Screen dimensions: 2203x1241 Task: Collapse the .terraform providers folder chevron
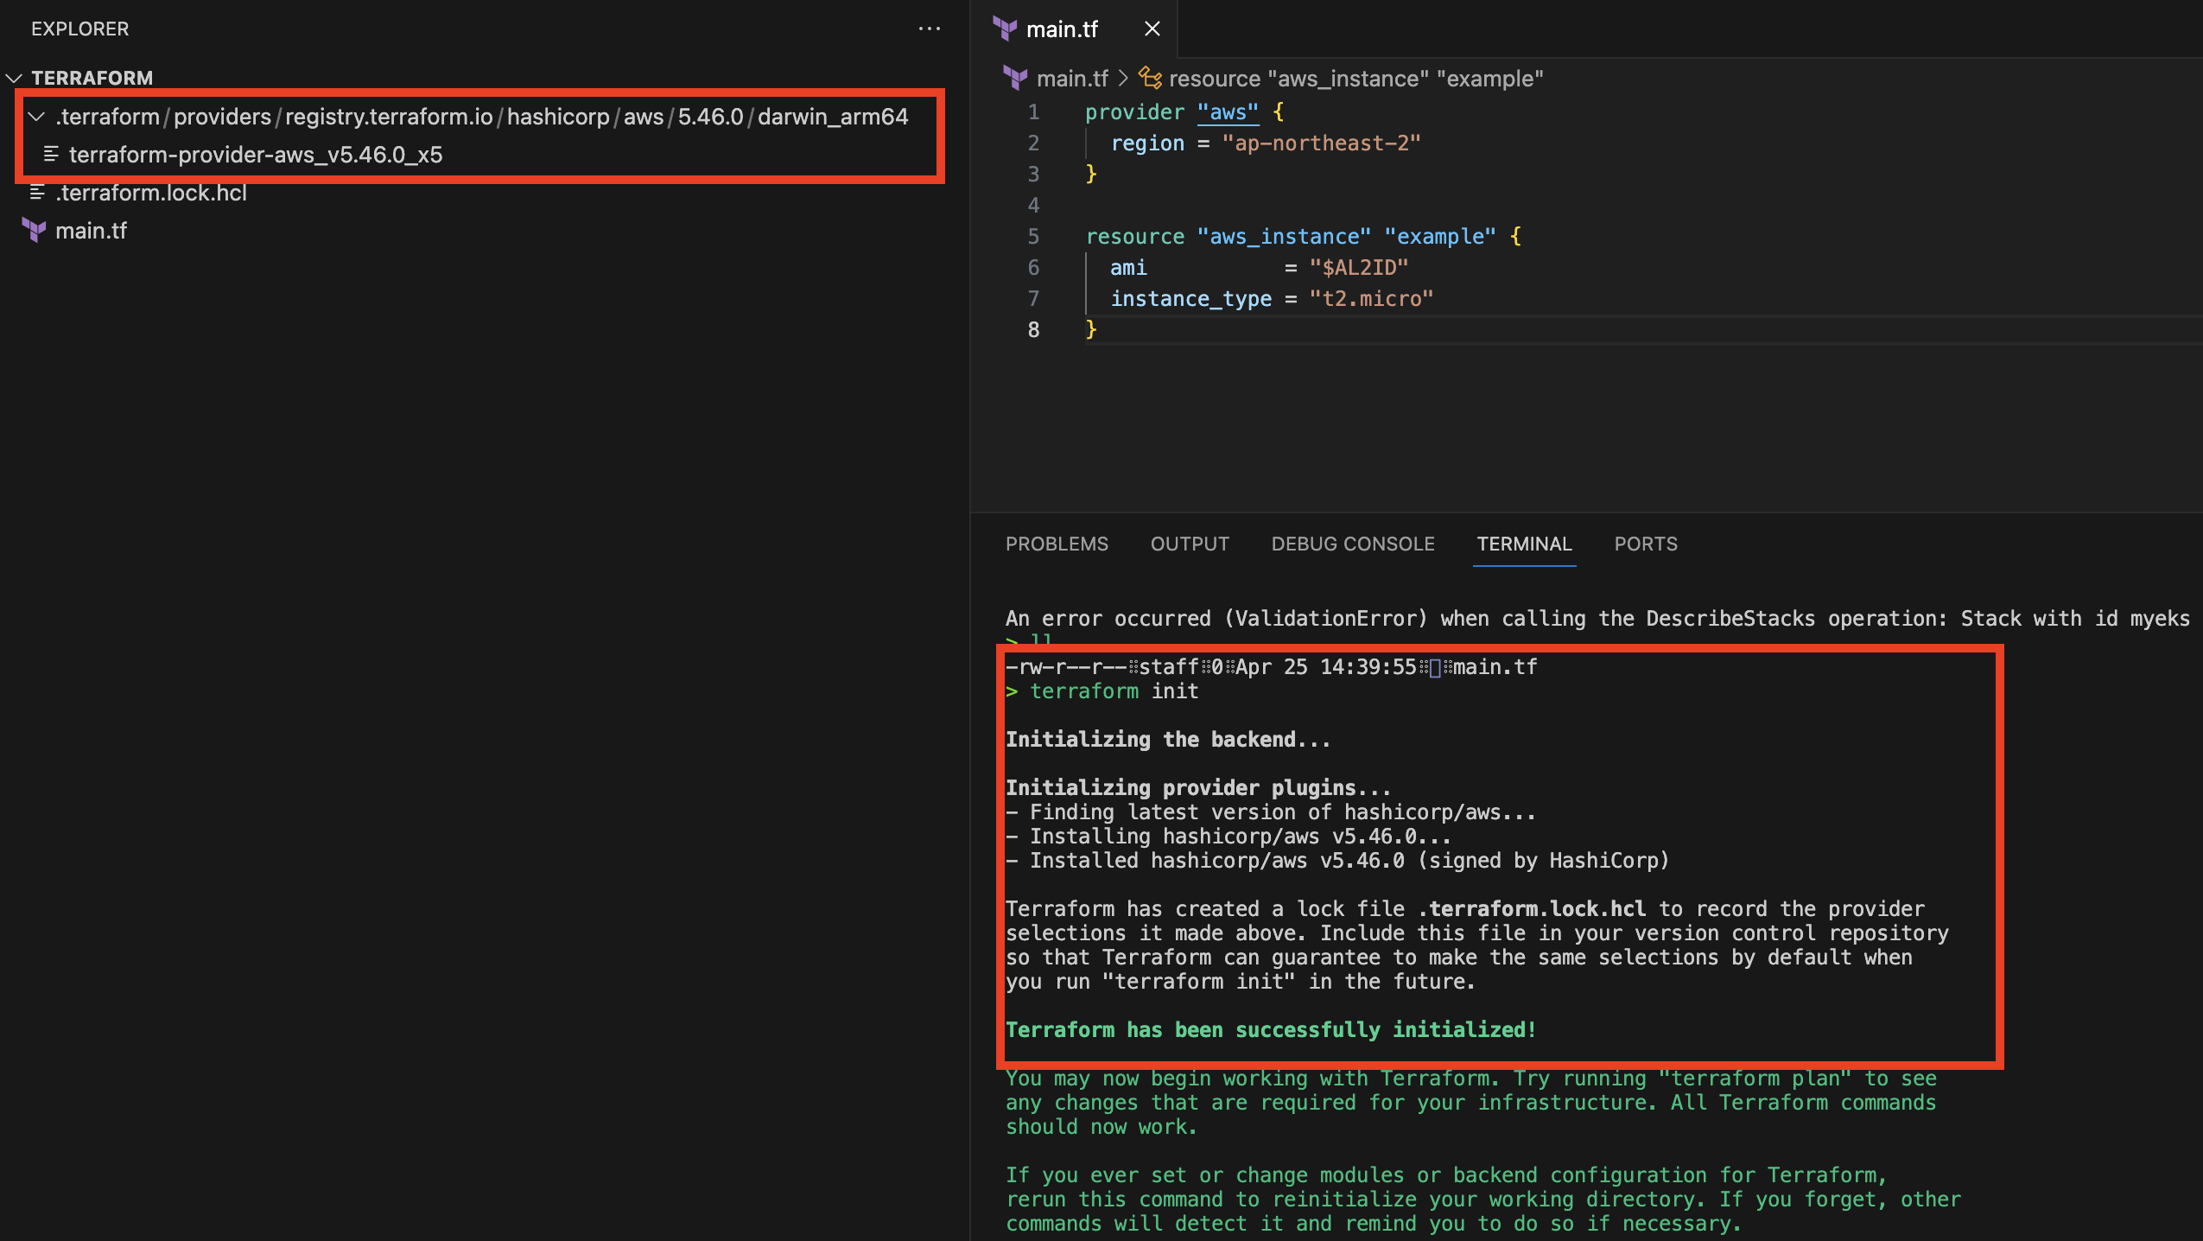[x=36, y=117]
